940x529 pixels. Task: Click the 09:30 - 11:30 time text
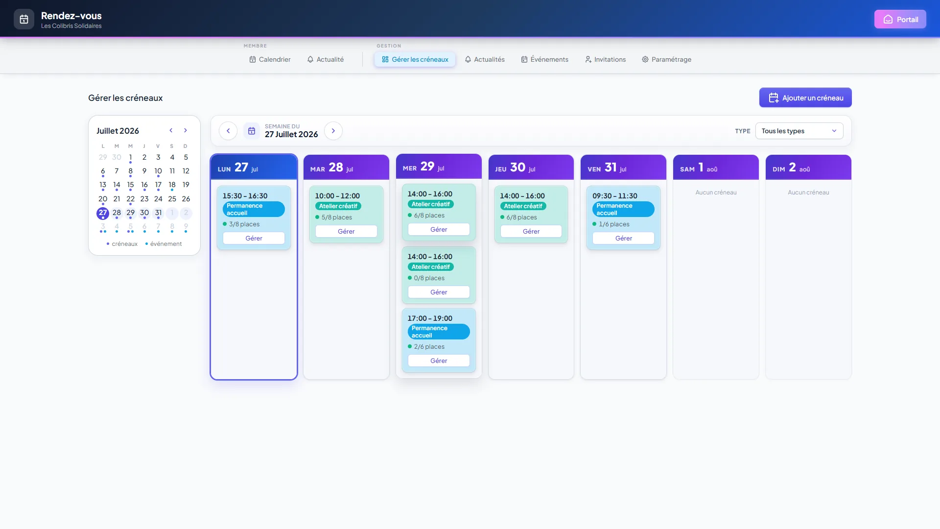pos(615,196)
